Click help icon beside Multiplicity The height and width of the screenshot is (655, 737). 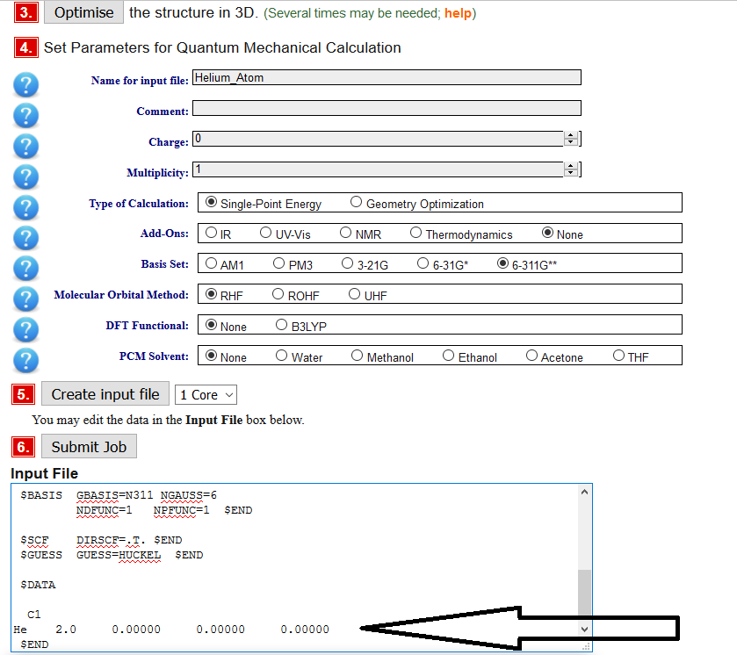coord(27,176)
